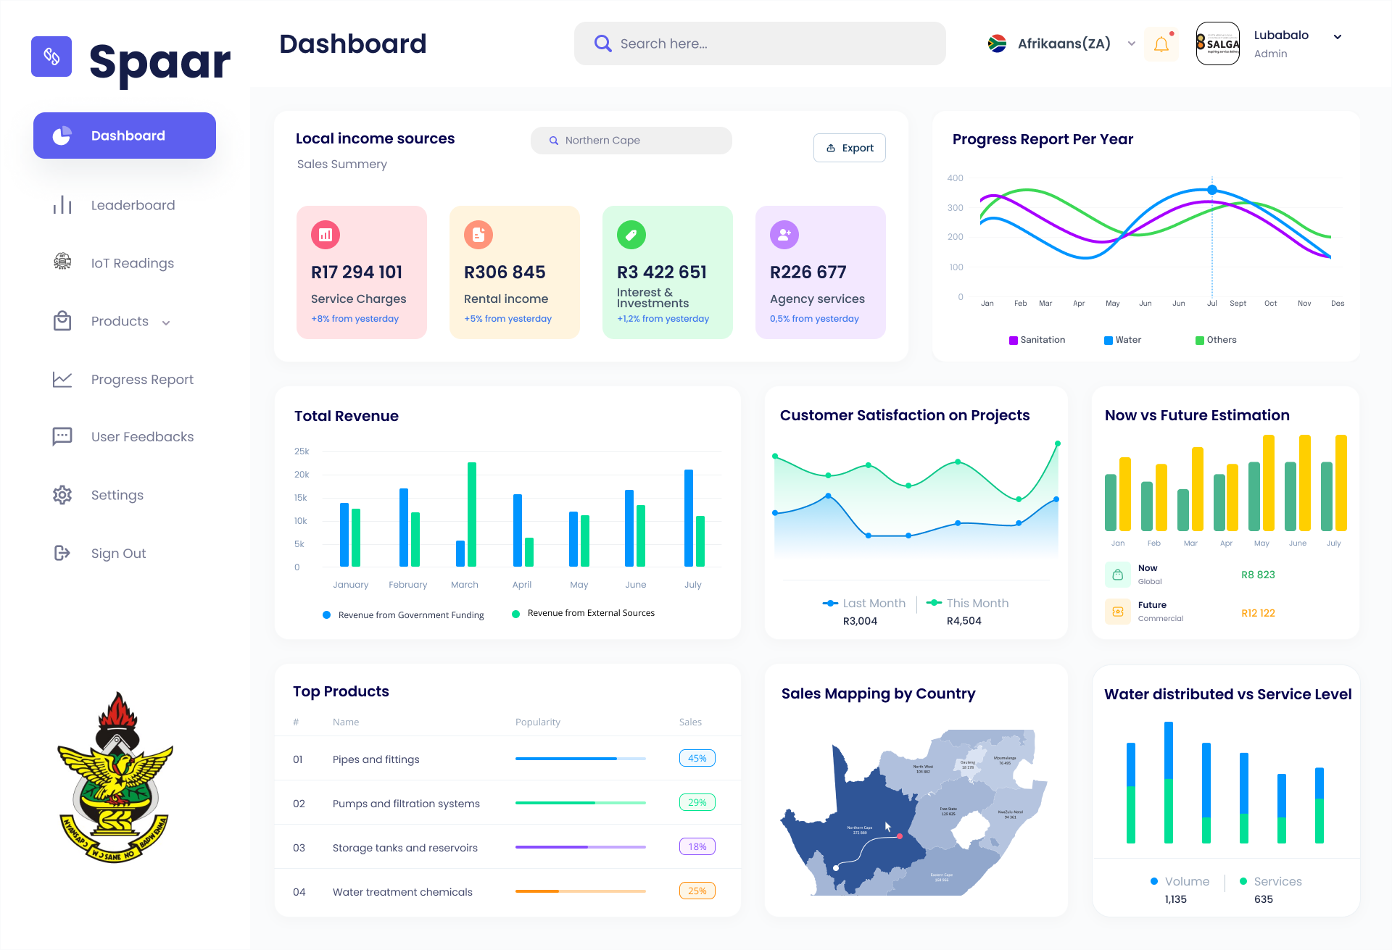Click the Settings gear icon
The width and height of the screenshot is (1392, 950).
tap(62, 495)
